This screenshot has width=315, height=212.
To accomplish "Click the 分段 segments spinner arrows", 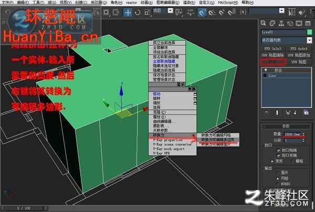I will [304, 140].
